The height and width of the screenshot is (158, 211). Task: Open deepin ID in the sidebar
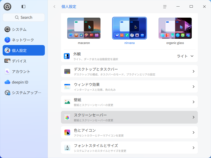pos(24,82)
